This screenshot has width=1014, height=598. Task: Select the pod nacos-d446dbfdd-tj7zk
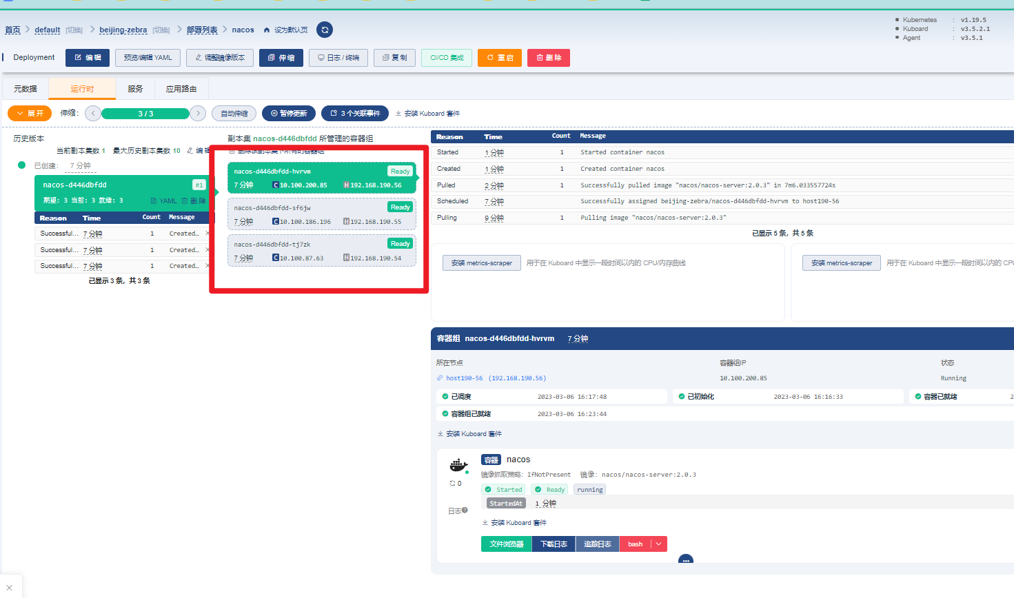click(322, 251)
